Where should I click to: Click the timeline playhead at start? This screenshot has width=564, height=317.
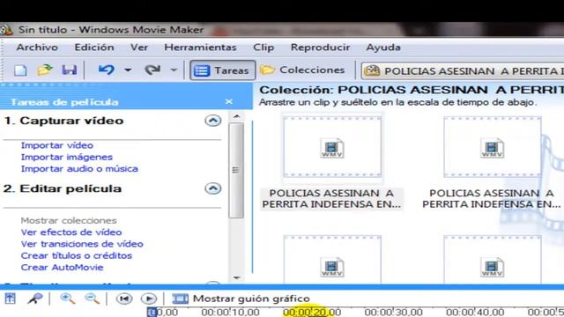tap(152, 313)
